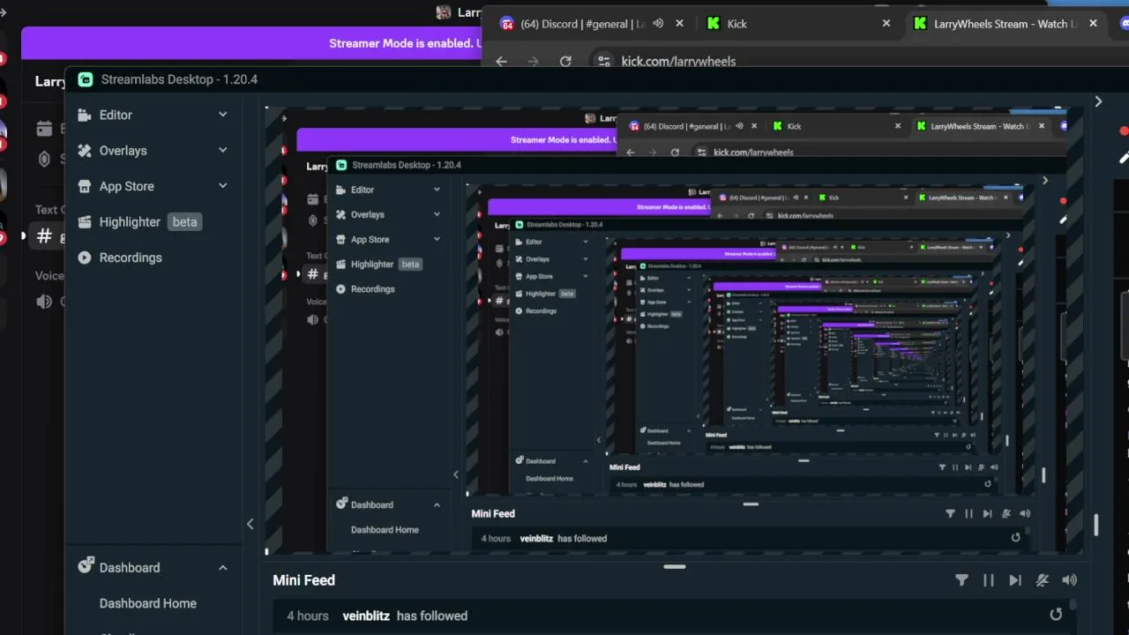Click the Dashboard icon in outer sidebar
Screen dimensions: 1129x635
pyautogui.click(x=86, y=566)
